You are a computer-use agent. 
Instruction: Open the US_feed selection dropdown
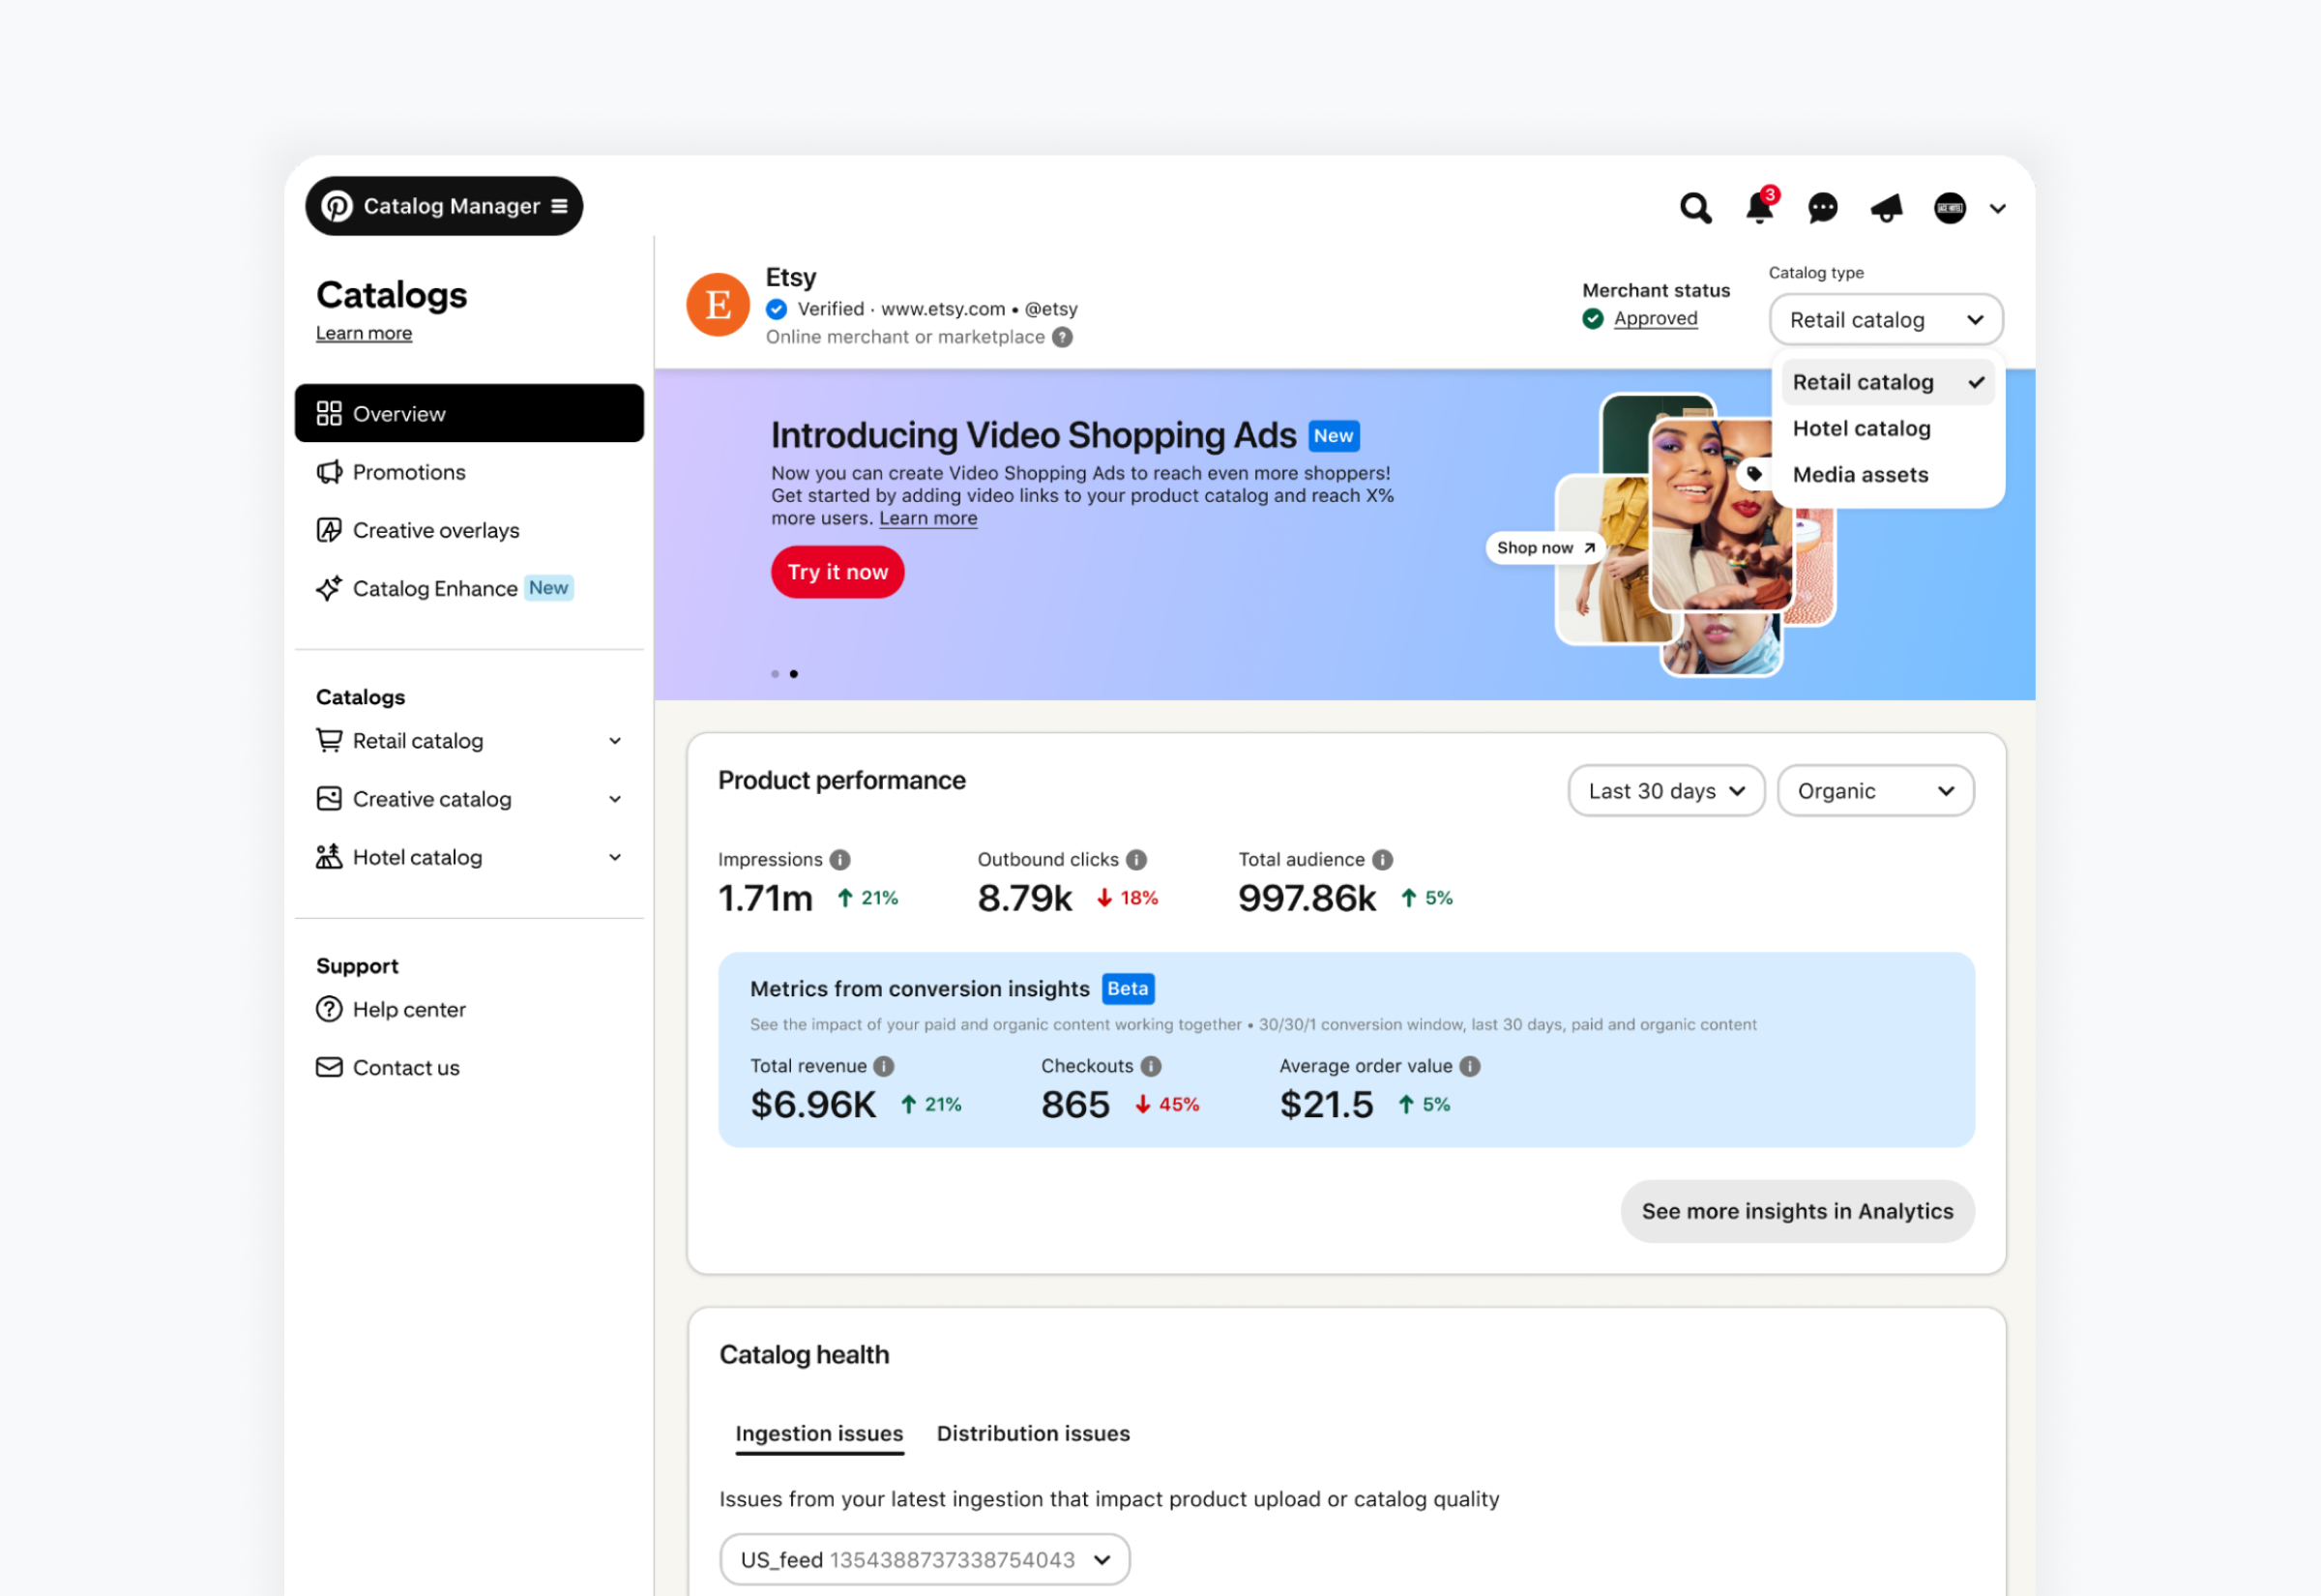924,1561
